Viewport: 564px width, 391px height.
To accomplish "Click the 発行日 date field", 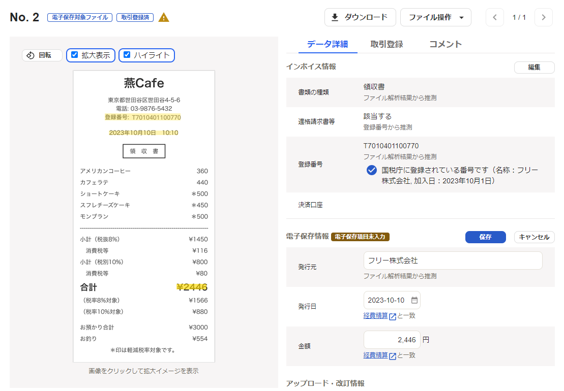I will 392,300.
